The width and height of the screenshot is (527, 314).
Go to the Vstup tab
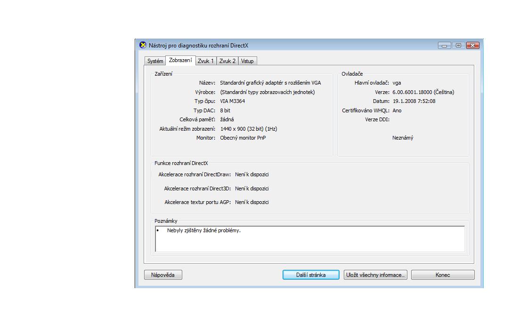coord(247,61)
